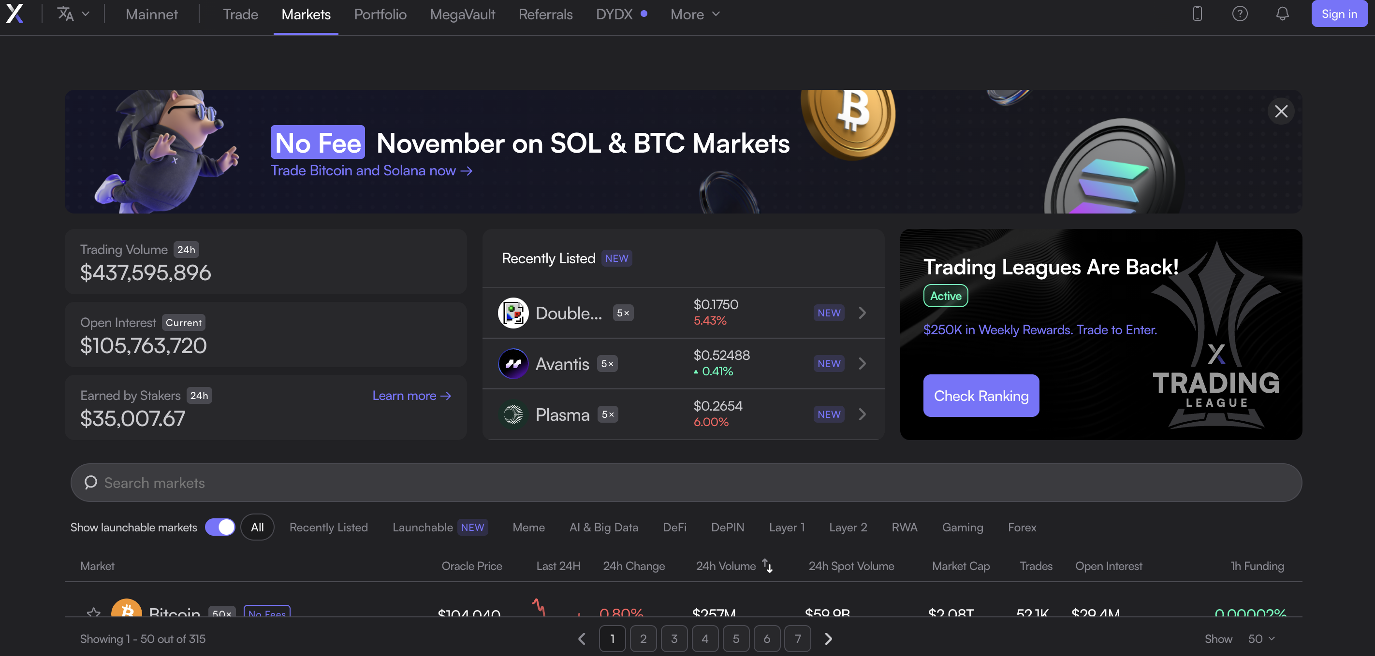Open the help question mark icon
1375x656 pixels.
[1240, 14]
